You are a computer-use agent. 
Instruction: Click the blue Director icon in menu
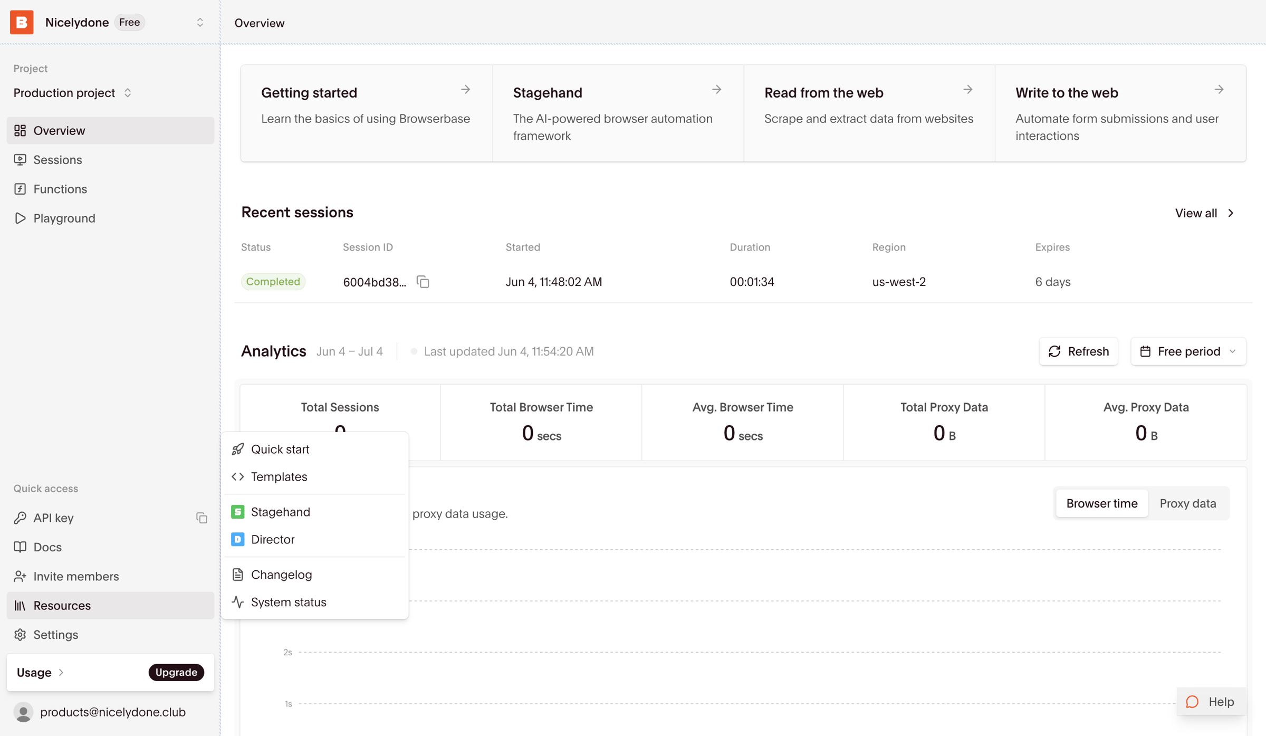[x=238, y=539]
